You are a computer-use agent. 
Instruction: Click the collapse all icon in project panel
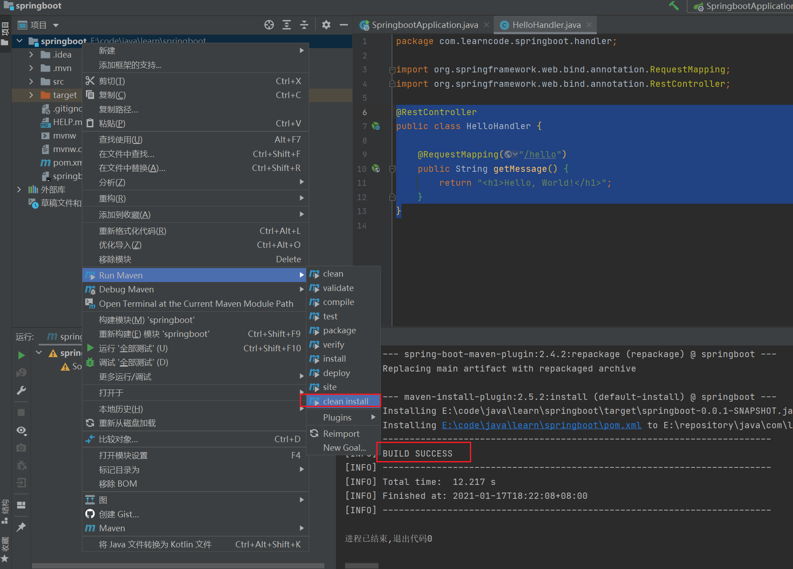pos(304,25)
